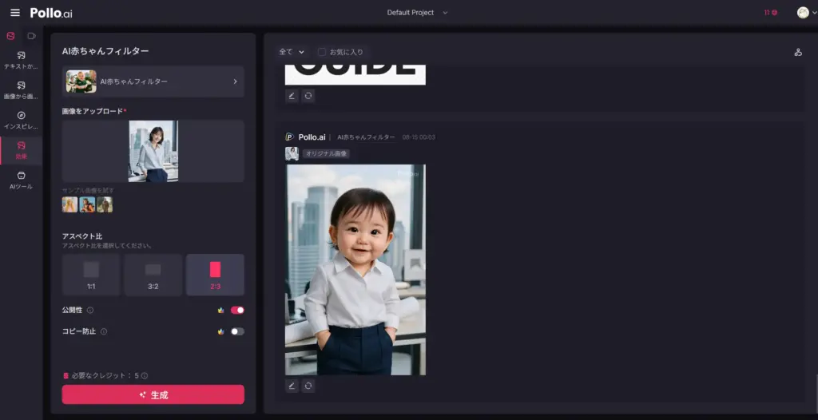Open the テキストか... sidebar item
Viewport: 818px width, 420px height.
(22, 61)
